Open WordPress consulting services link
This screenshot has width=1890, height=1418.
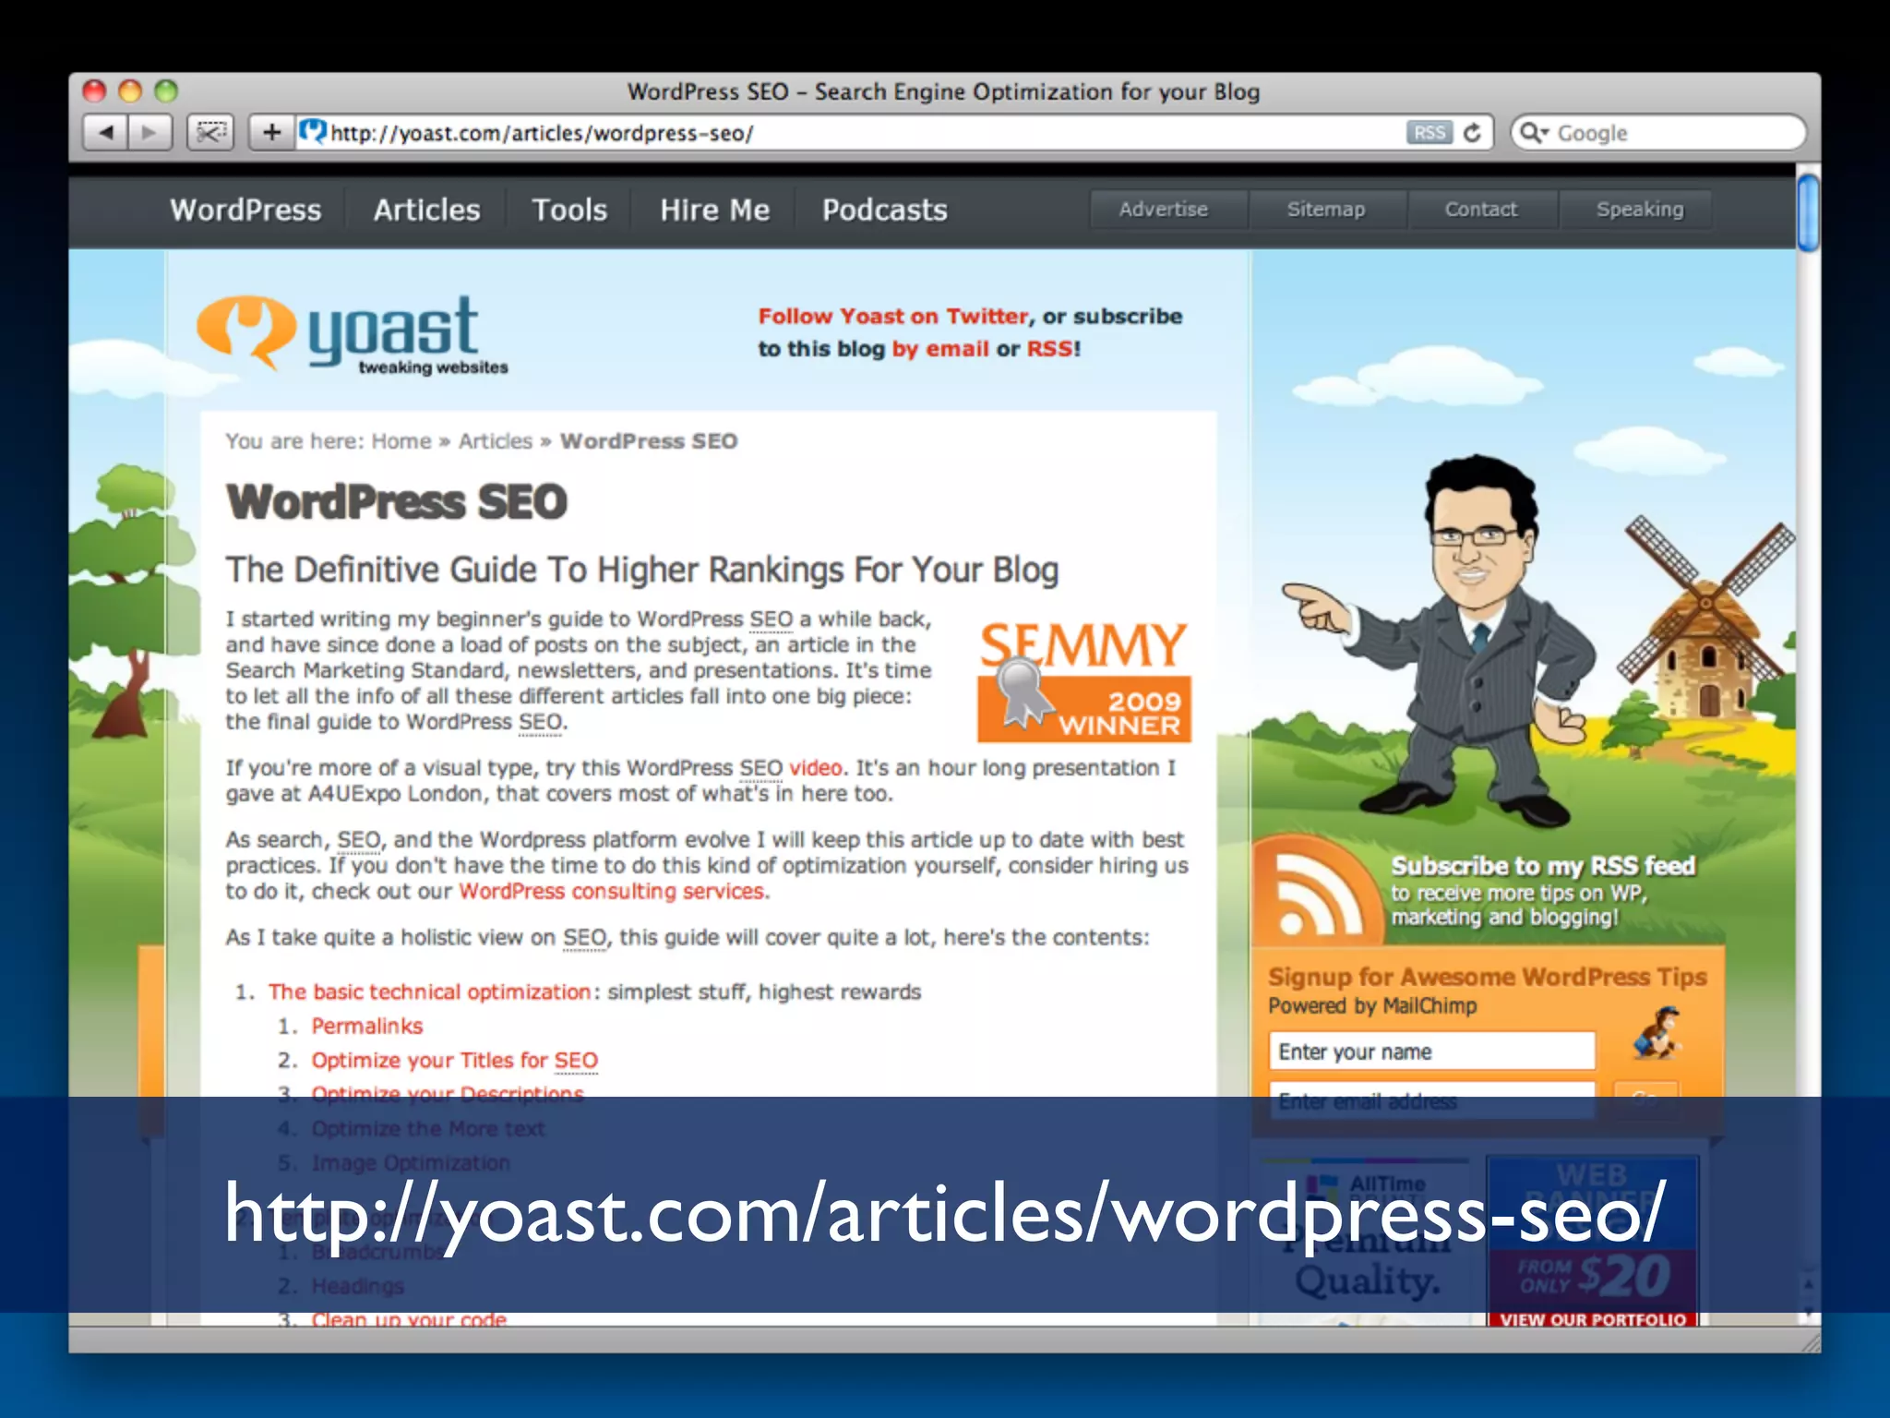(x=612, y=892)
